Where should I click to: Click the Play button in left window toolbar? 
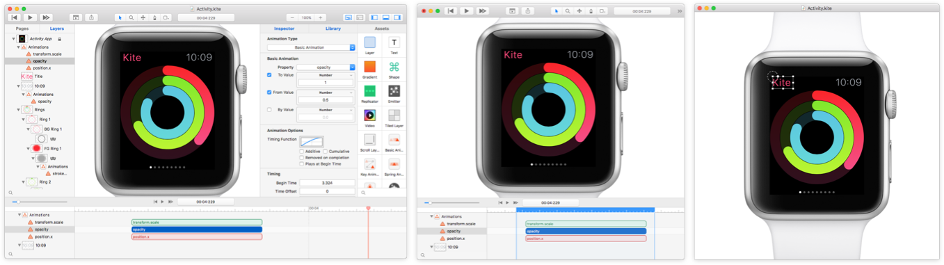(x=30, y=17)
